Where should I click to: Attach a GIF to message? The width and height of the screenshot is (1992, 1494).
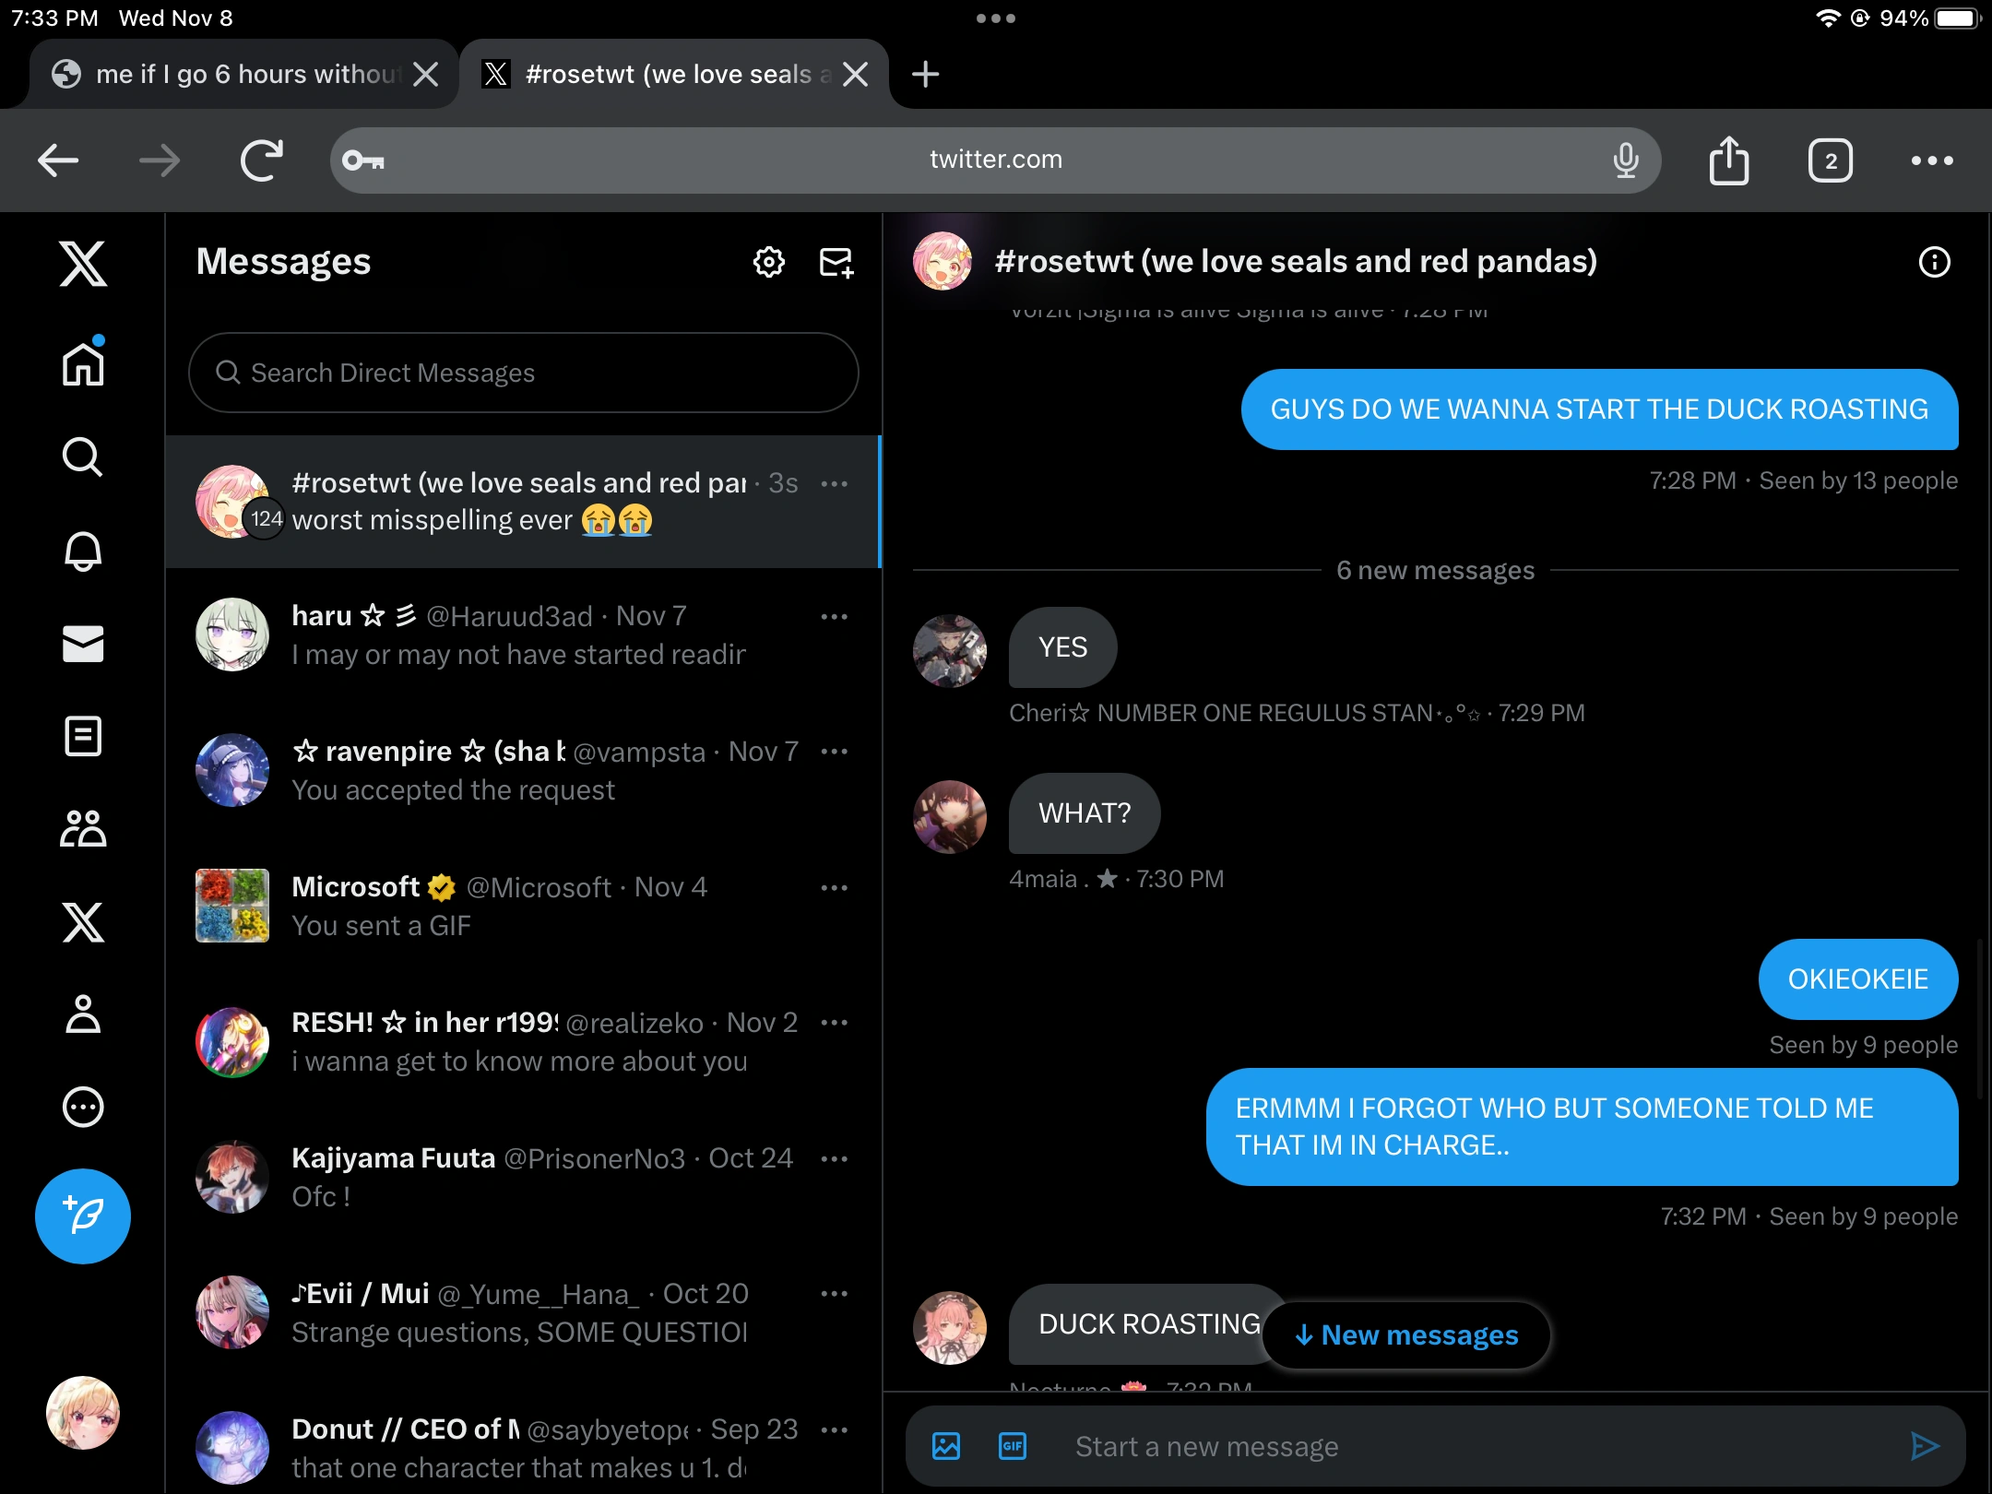coord(1013,1446)
